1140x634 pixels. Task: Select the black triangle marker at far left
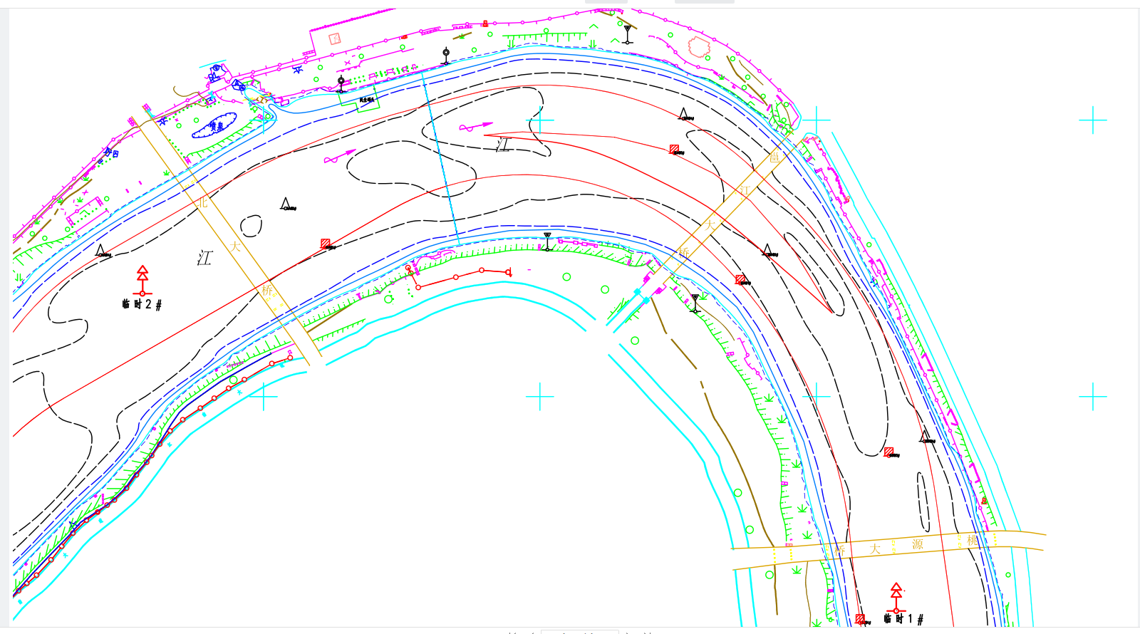click(x=102, y=250)
